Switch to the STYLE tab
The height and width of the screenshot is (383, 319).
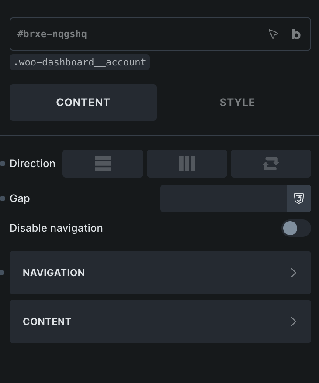pos(237,103)
